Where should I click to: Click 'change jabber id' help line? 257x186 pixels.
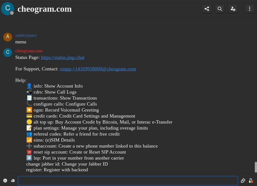point(67,164)
